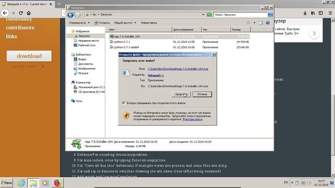
Task: Open the Факторы риска link
Action: coord(192,119)
